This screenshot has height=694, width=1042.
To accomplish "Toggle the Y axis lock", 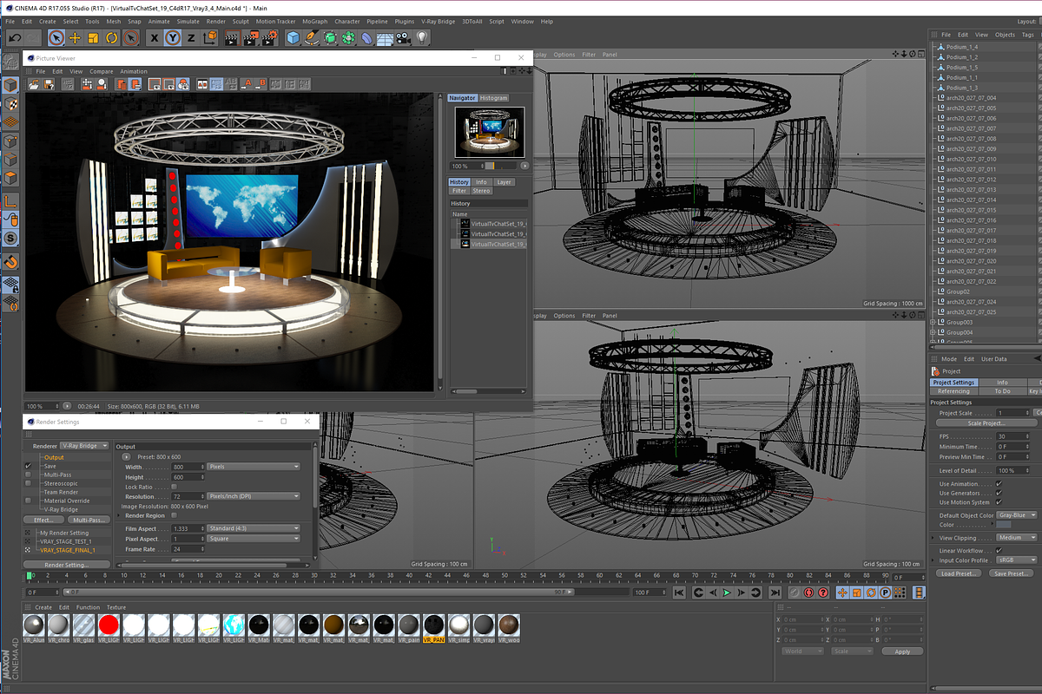I will (173, 38).
